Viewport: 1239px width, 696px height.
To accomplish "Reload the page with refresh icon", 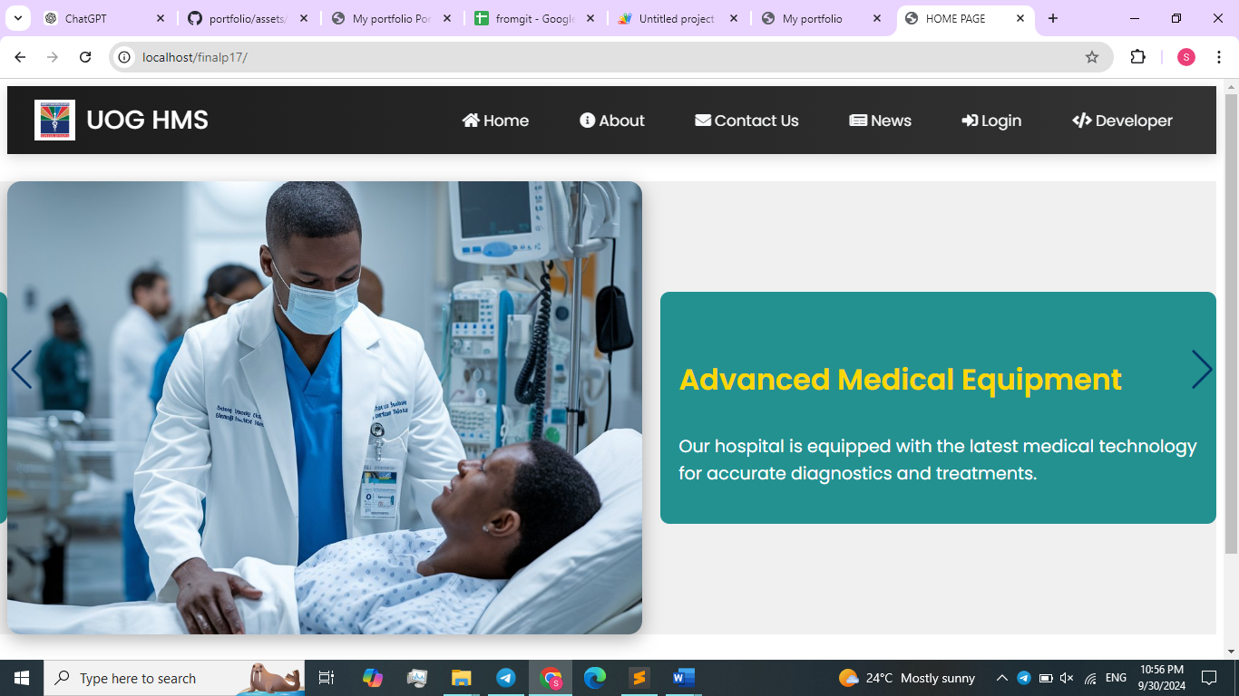I will click(x=85, y=57).
